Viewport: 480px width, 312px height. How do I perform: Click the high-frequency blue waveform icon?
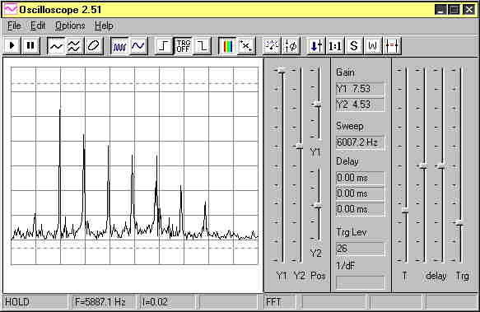(x=119, y=46)
